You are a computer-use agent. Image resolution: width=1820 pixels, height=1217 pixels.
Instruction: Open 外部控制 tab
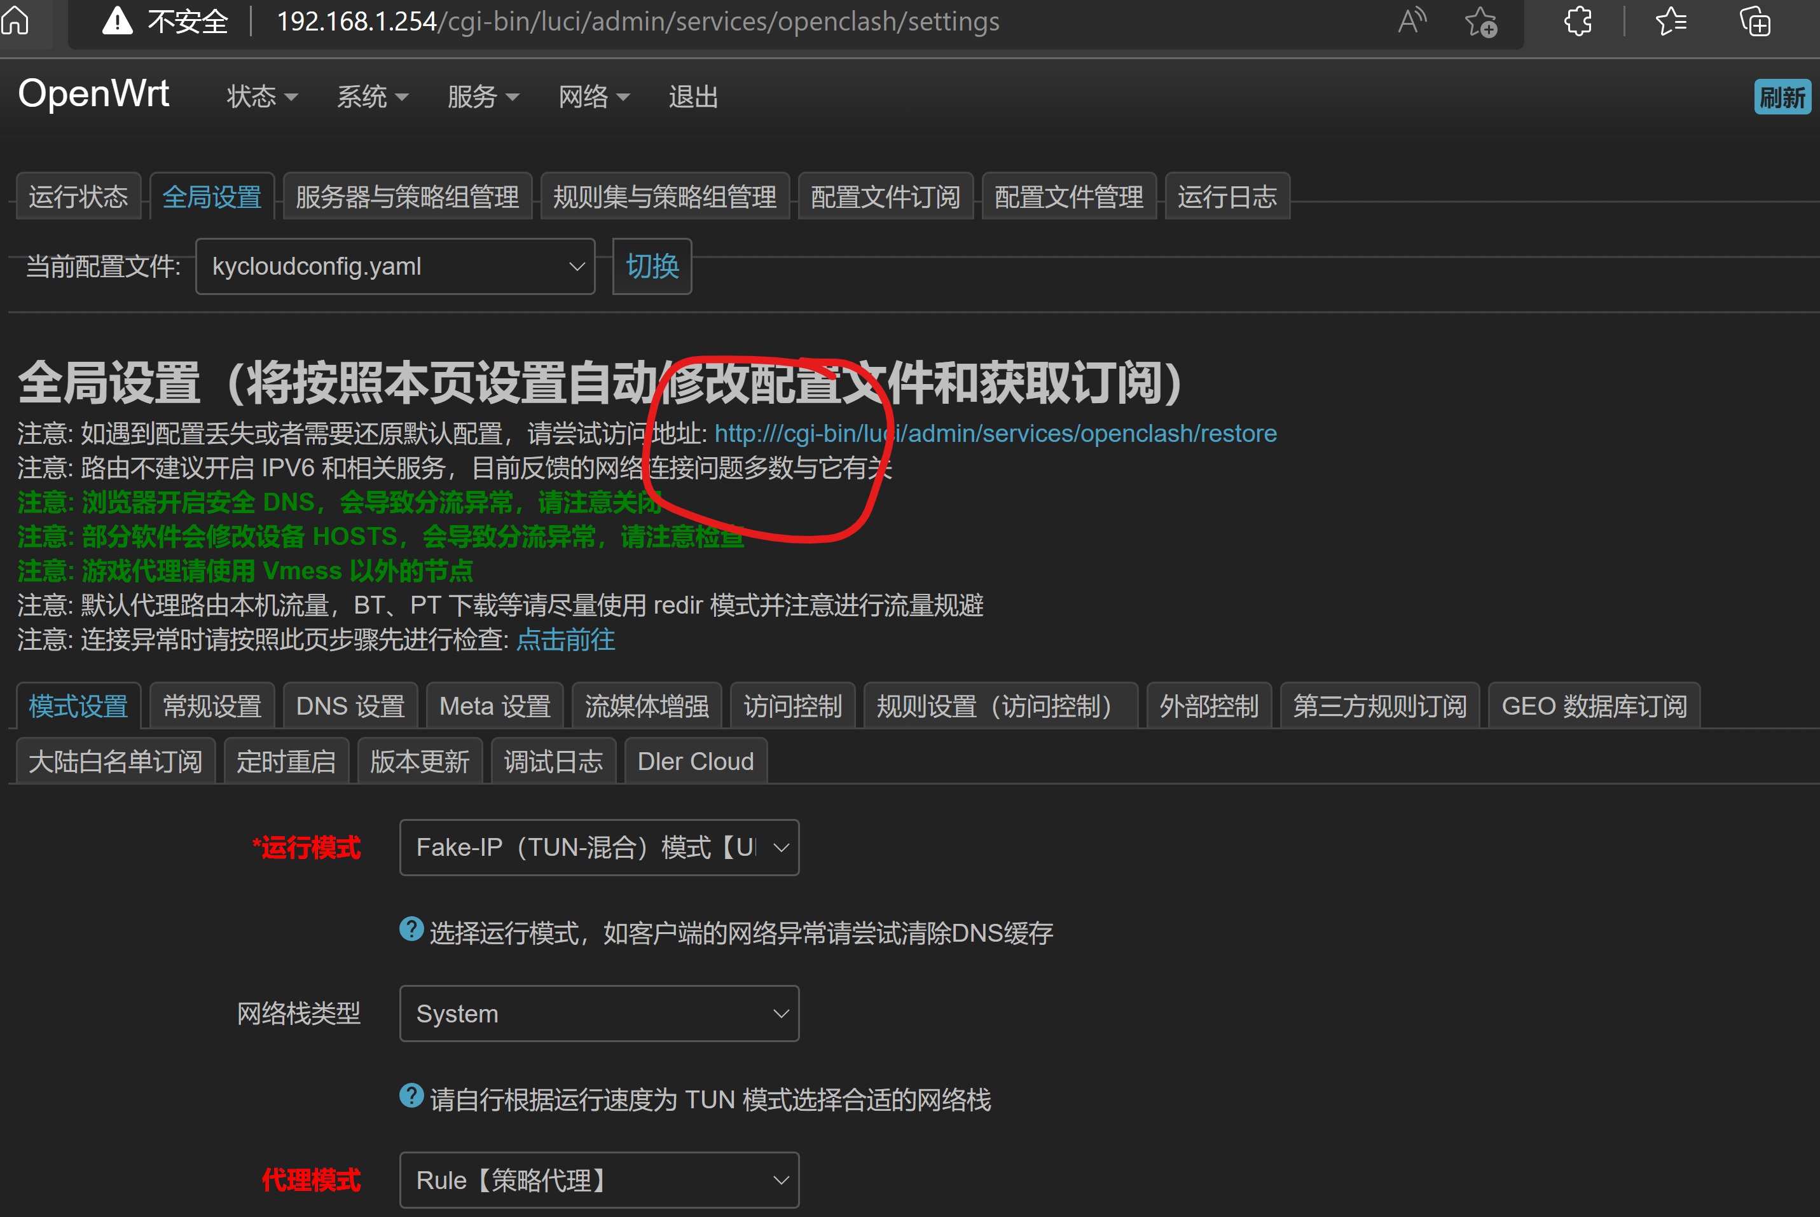(x=1208, y=706)
